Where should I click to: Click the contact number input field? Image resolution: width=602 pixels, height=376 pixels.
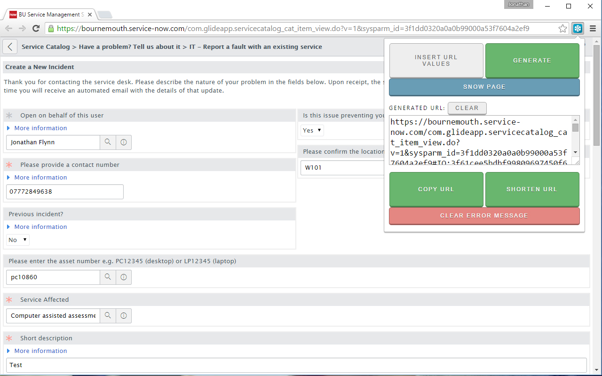coord(65,192)
